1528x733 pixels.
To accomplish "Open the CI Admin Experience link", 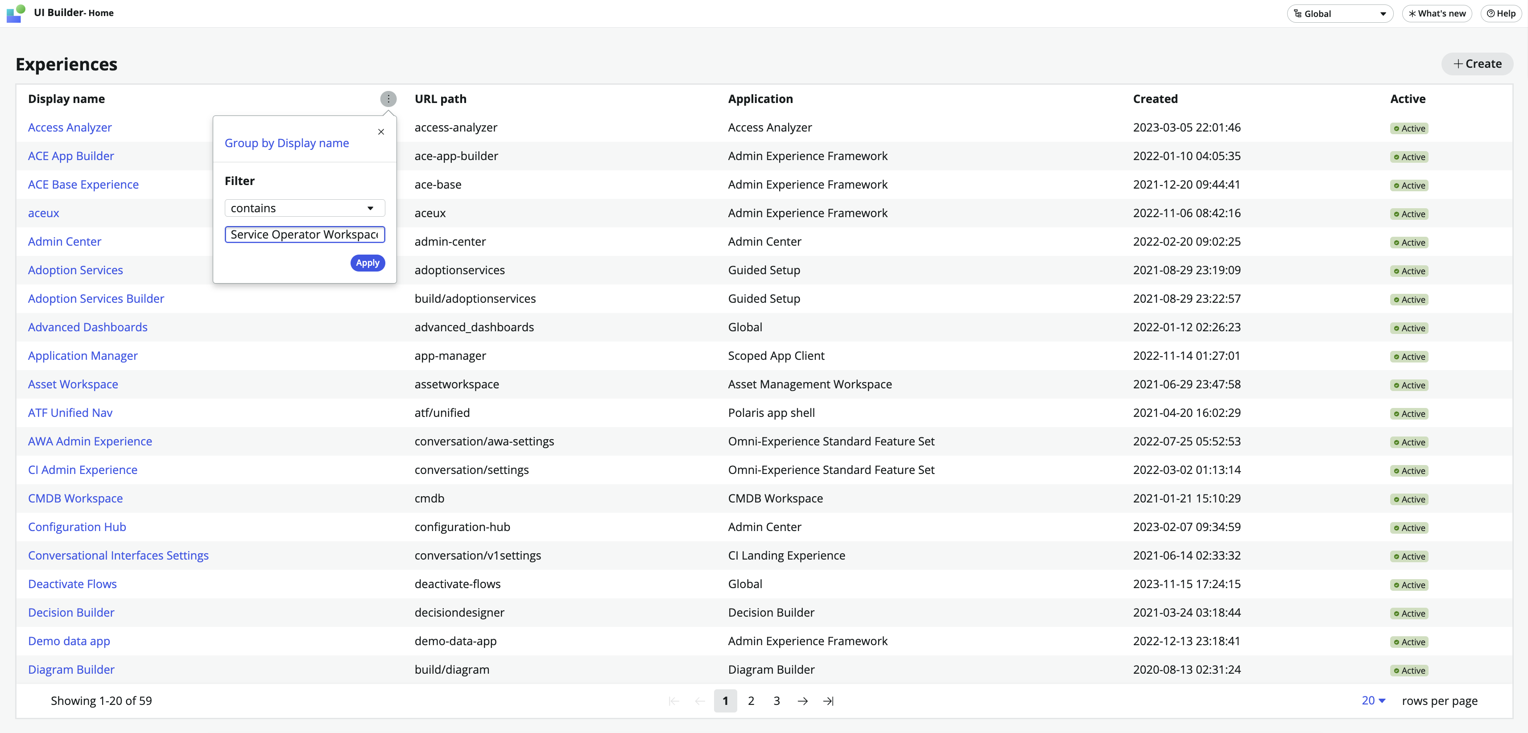I will coord(83,469).
